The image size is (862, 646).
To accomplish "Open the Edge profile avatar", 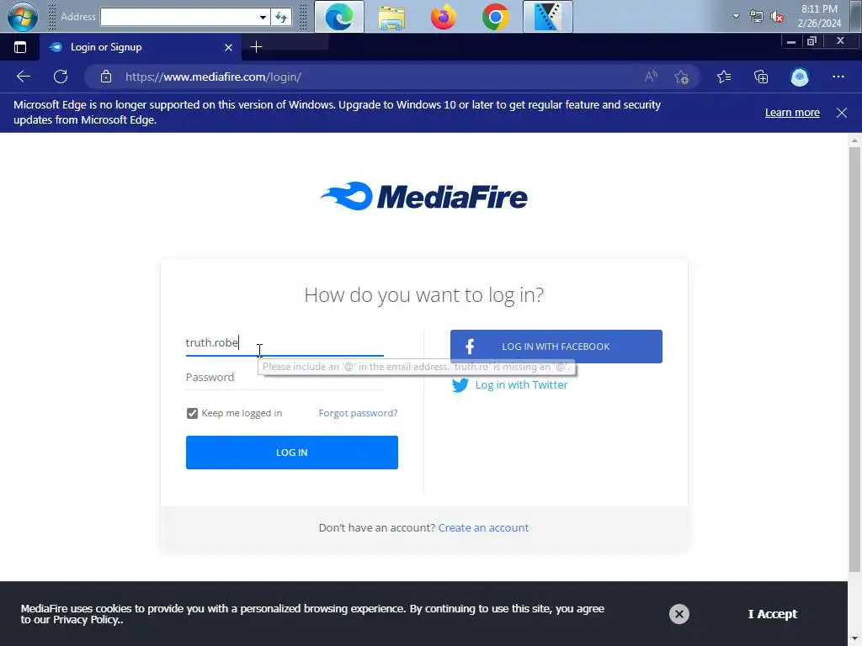I will 800,77.
